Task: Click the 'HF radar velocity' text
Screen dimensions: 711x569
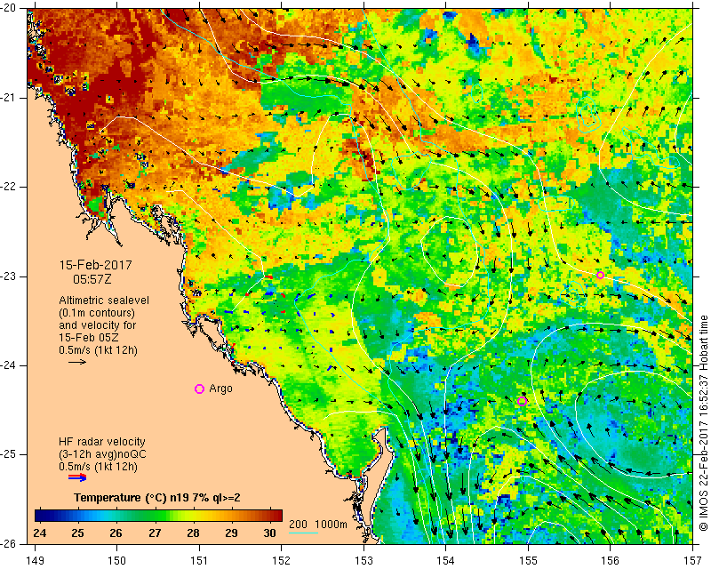Action: (102, 442)
